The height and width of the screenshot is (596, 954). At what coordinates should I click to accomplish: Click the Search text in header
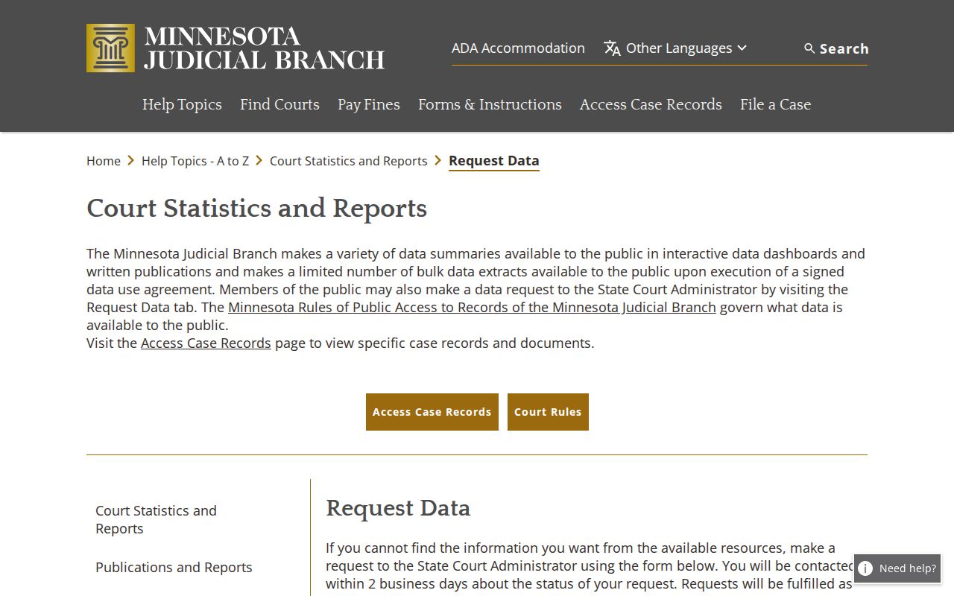844,48
